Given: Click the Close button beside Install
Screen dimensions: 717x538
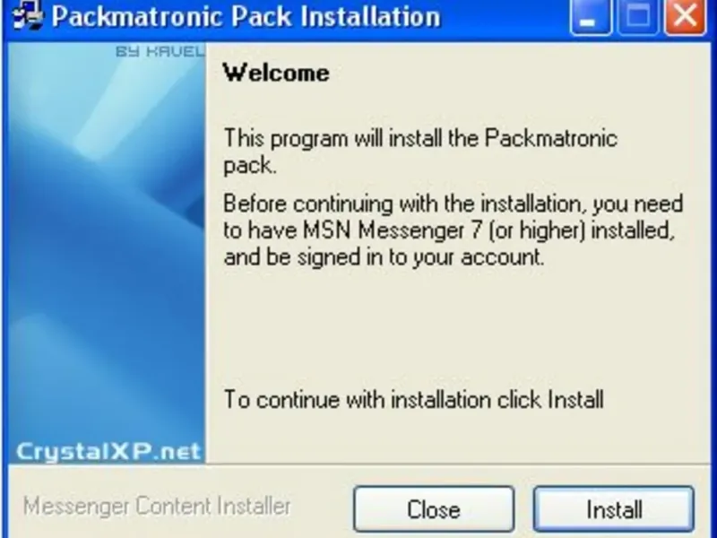Looking at the screenshot, I should coord(434,509).
